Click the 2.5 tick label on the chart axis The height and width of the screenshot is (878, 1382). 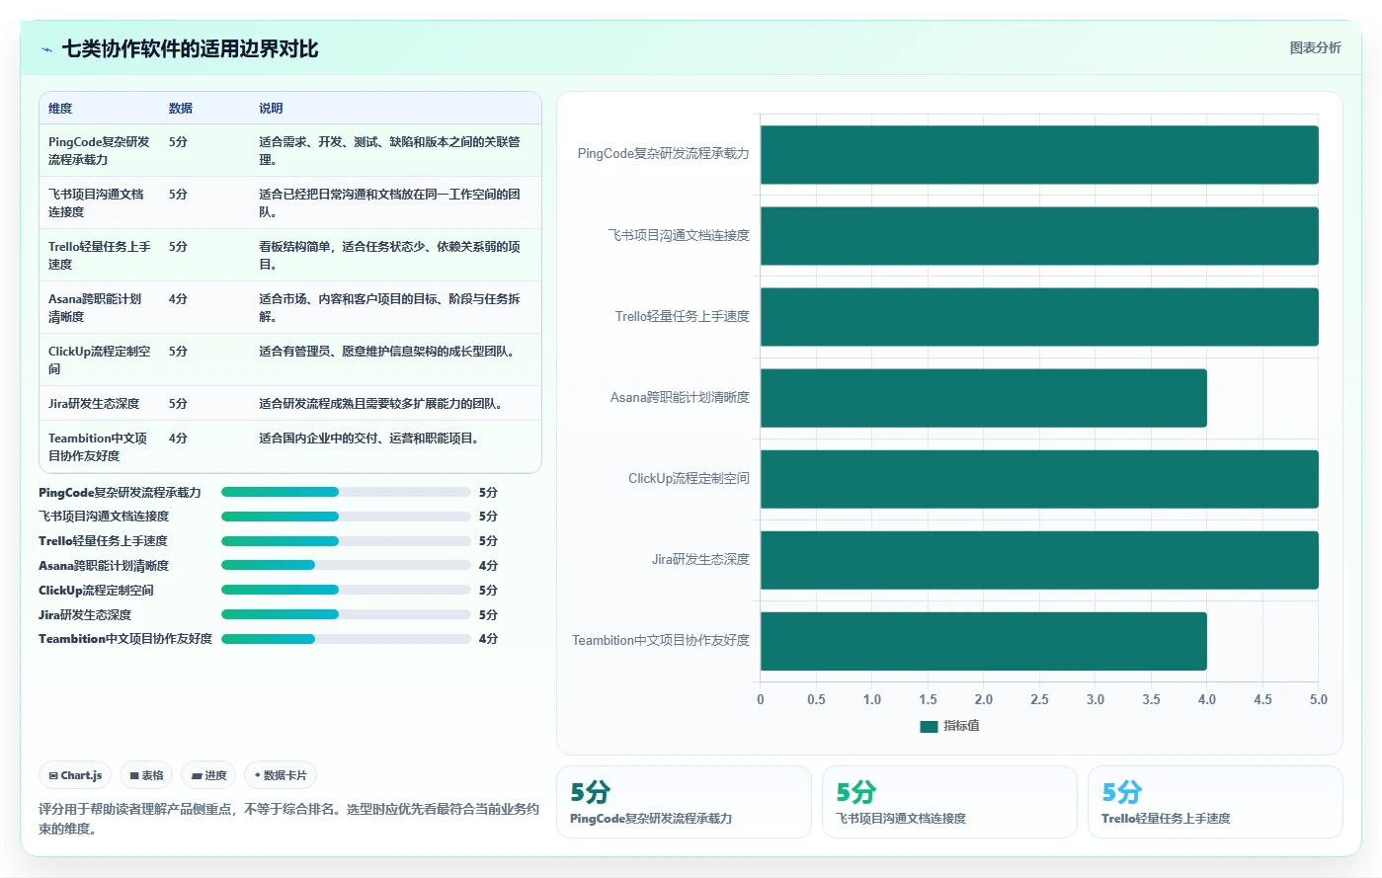click(x=1039, y=699)
